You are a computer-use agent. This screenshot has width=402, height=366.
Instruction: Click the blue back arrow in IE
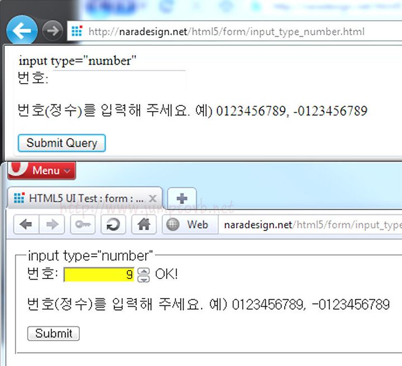tap(22, 30)
